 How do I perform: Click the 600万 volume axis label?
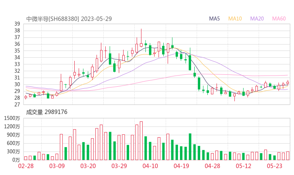(x=13, y=143)
